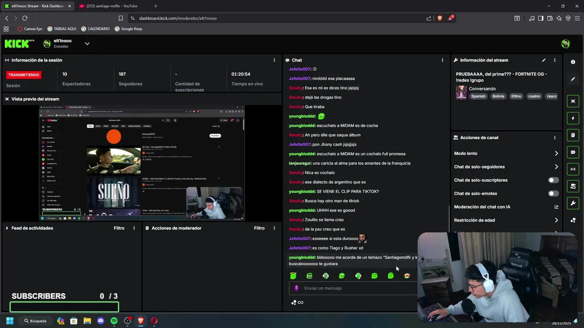584x328 pixels.
Task: Bookmark this page with the bookmark icon
Action: [121, 18]
